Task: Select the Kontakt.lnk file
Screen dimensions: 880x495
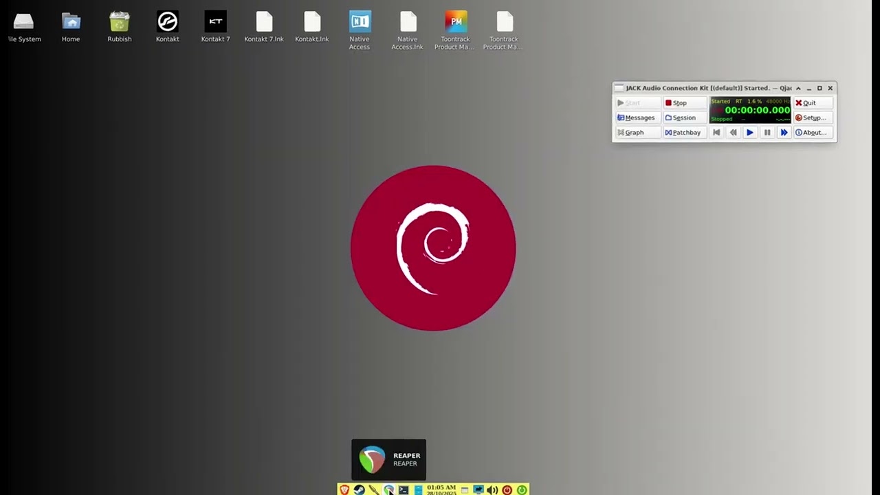Action: click(x=312, y=27)
